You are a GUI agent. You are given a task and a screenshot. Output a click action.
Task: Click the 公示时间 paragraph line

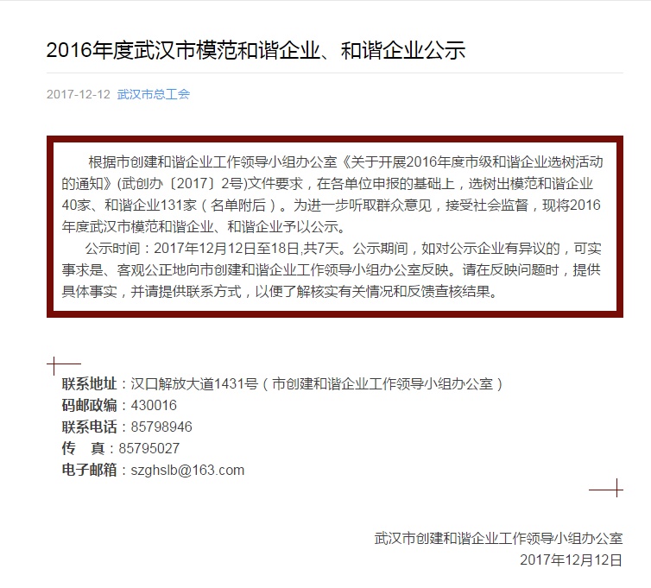[x=332, y=249]
